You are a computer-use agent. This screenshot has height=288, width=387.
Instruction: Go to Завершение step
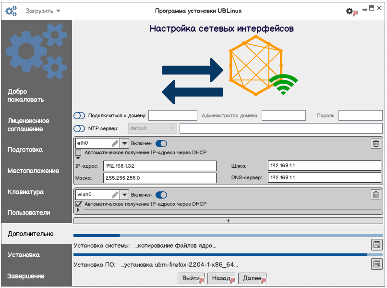26,276
